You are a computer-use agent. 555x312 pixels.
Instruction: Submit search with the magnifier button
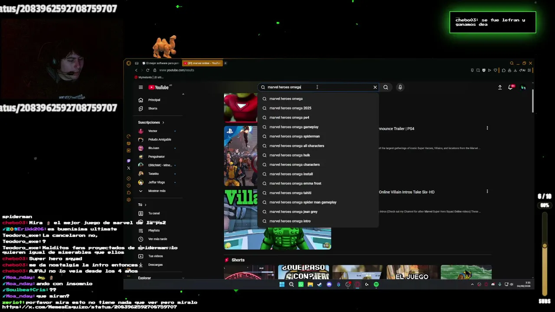pos(385,87)
